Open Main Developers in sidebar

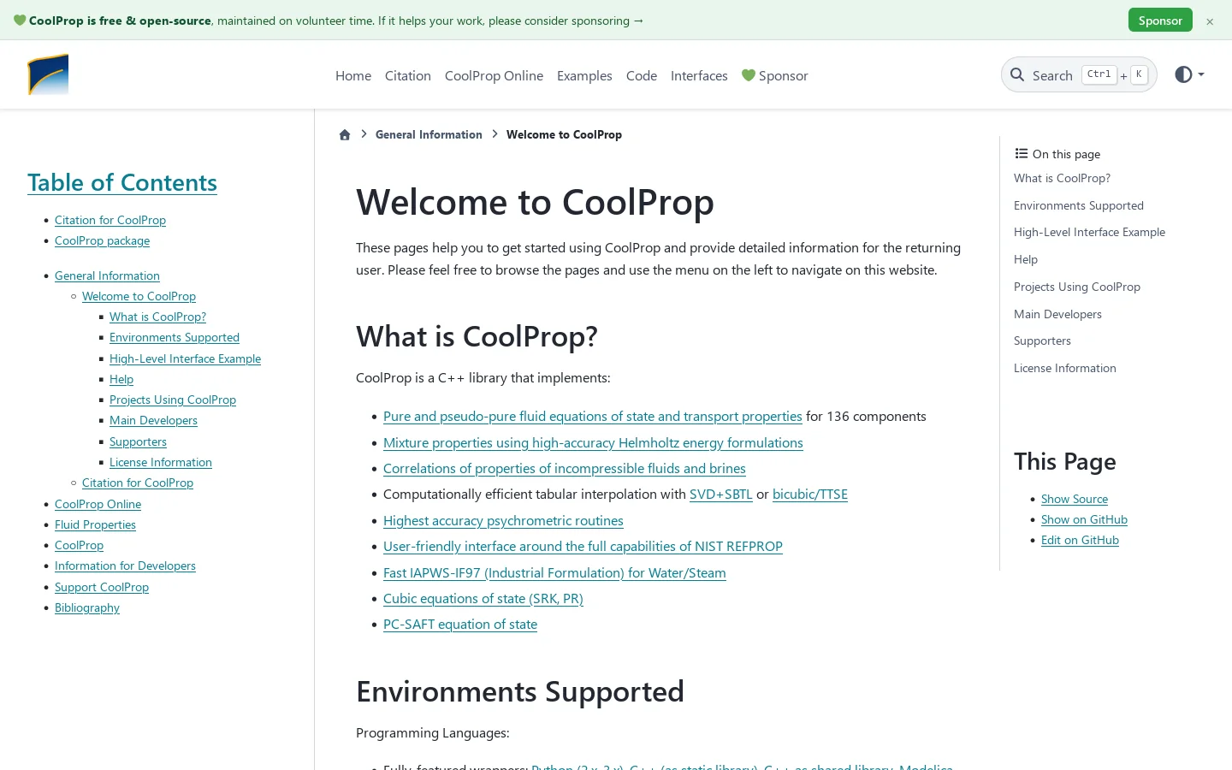[153, 420]
